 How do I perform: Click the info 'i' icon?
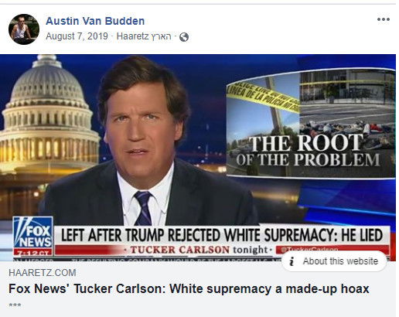(292, 261)
